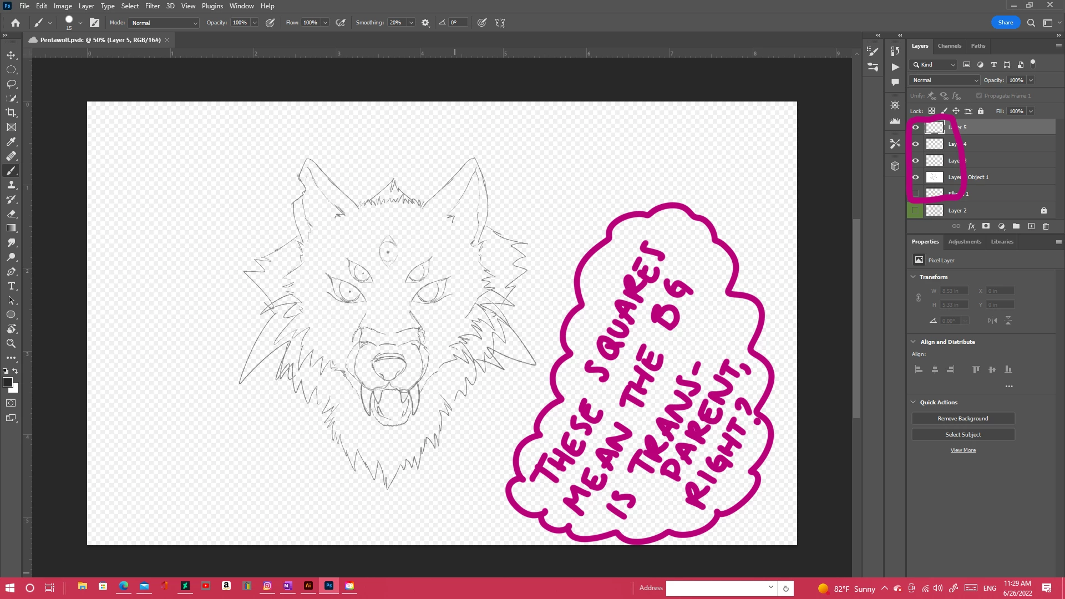Open the layer filter Kind dropdown
Image resolution: width=1065 pixels, height=599 pixels.
[x=934, y=65]
